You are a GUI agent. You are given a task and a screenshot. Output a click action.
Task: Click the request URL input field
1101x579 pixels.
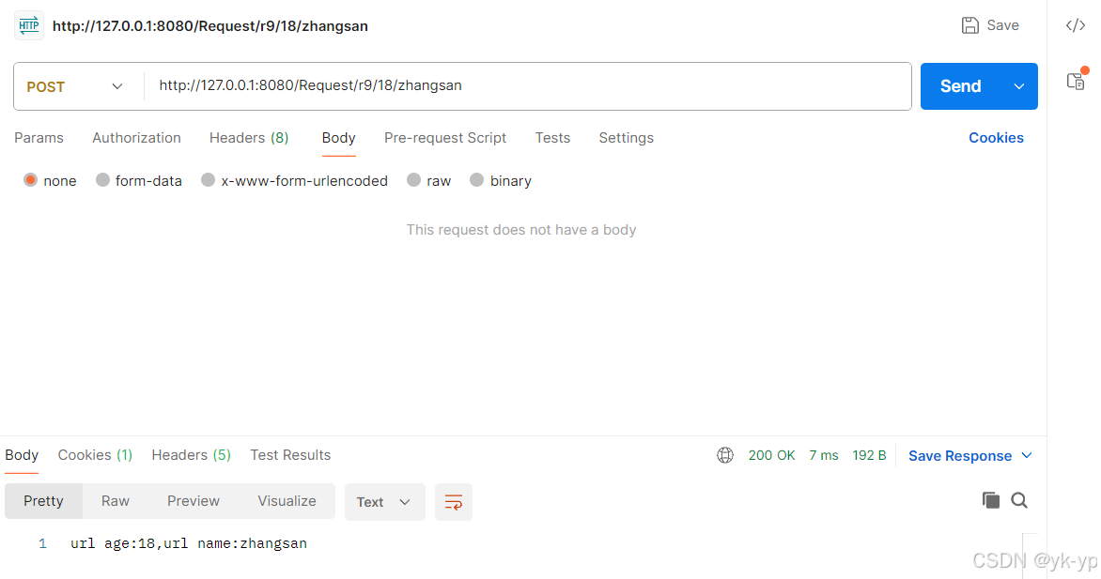528,85
